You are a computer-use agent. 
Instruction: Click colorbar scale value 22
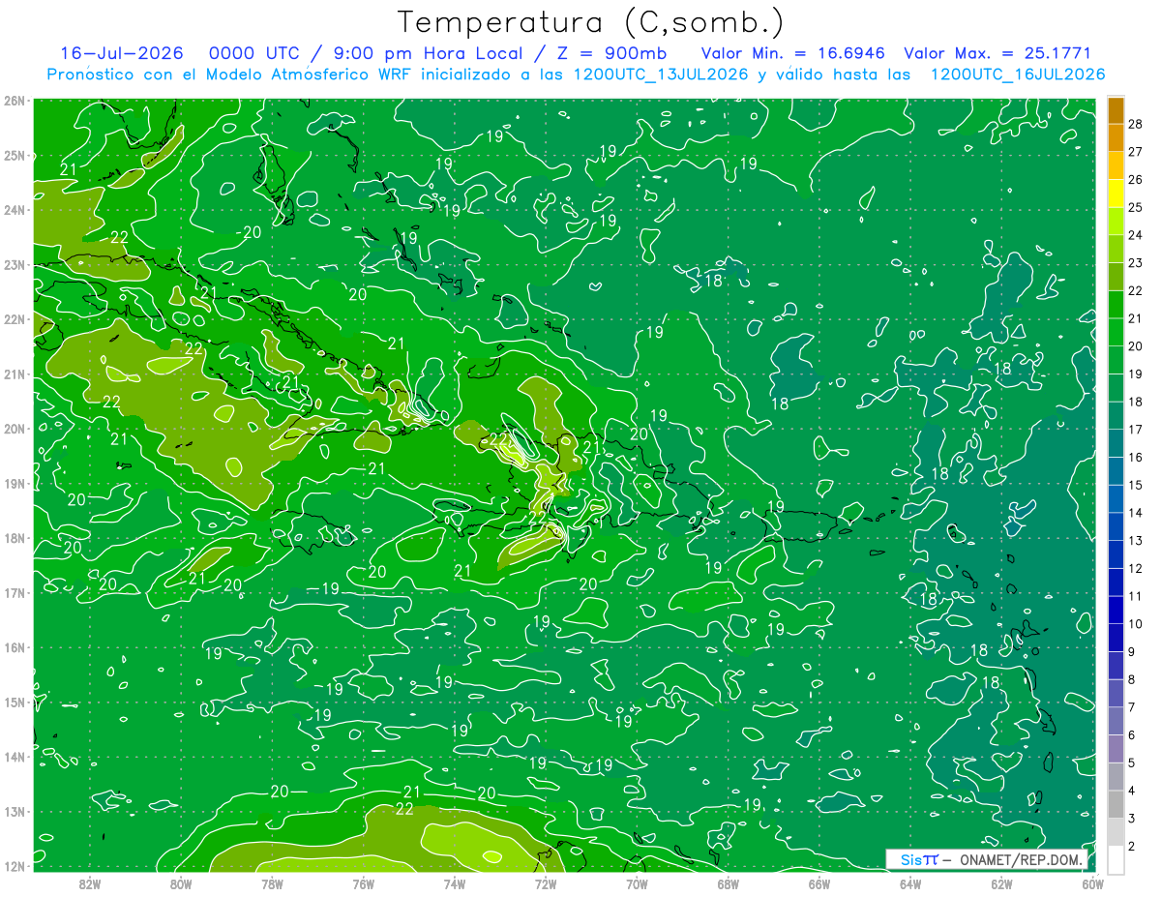[1135, 290]
